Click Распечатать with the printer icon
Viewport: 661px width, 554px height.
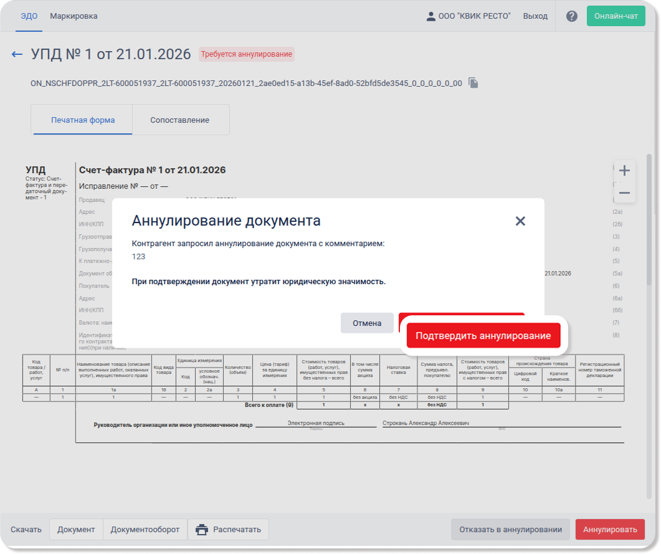[x=228, y=530]
